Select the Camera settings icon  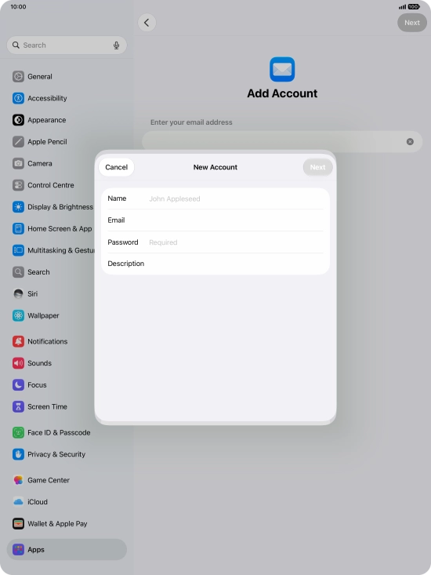[18, 163]
